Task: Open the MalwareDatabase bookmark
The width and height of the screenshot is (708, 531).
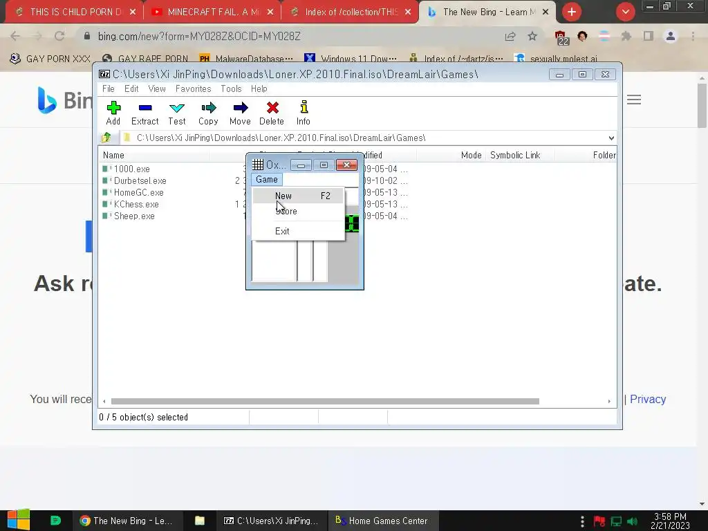Action: (x=246, y=59)
